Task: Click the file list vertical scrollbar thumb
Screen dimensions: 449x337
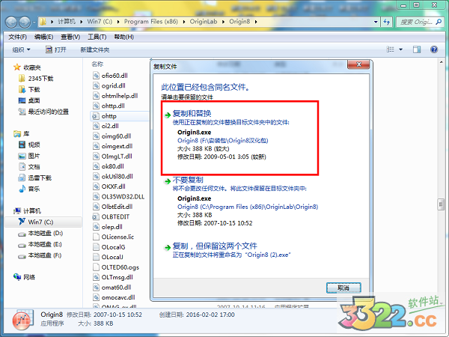Action: pyautogui.click(x=441, y=204)
